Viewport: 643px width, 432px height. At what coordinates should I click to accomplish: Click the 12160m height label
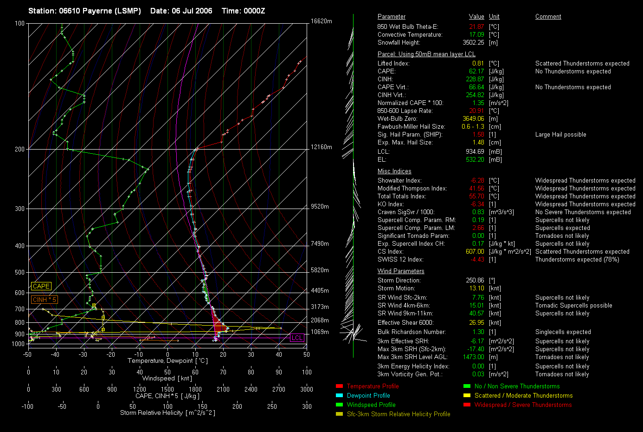(321, 147)
